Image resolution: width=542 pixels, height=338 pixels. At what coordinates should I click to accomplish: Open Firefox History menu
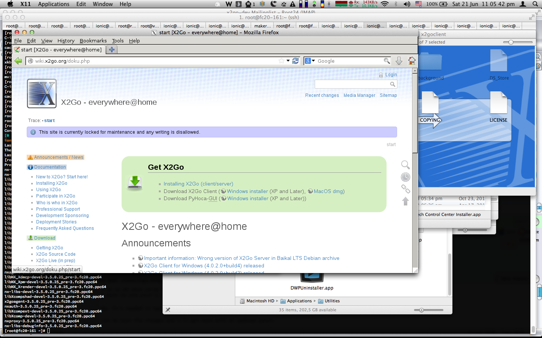pos(66,41)
